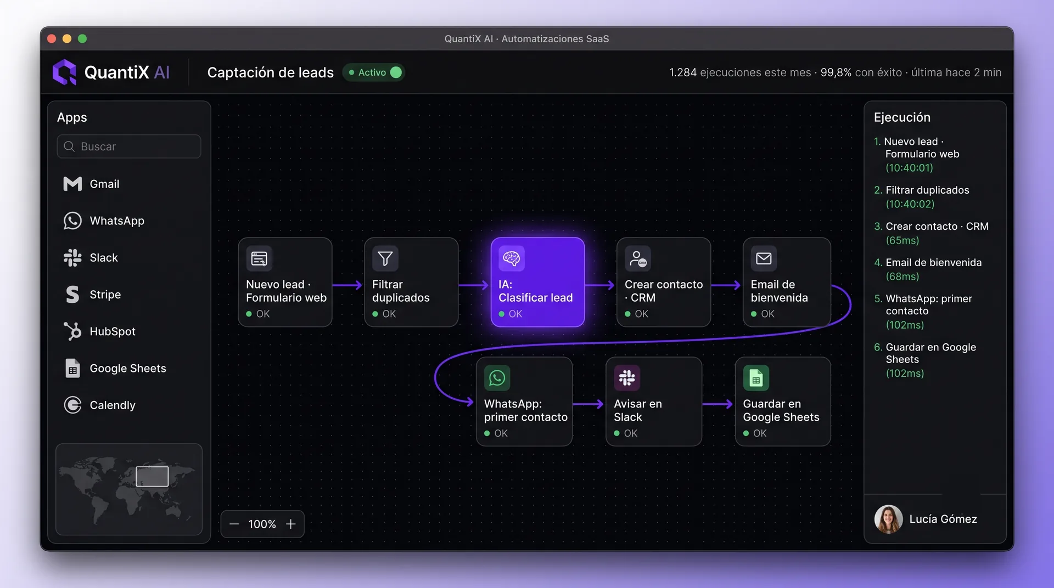This screenshot has height=588, width=1054.
Task: Click the Ejecución panel heading
Action: (x=902, y=117)
